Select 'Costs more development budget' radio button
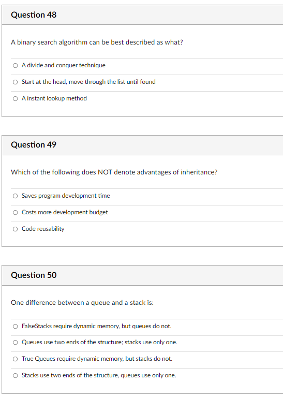The width and height of the screenshot is (283, 397). pyautogui.click(x=15, y=212)
